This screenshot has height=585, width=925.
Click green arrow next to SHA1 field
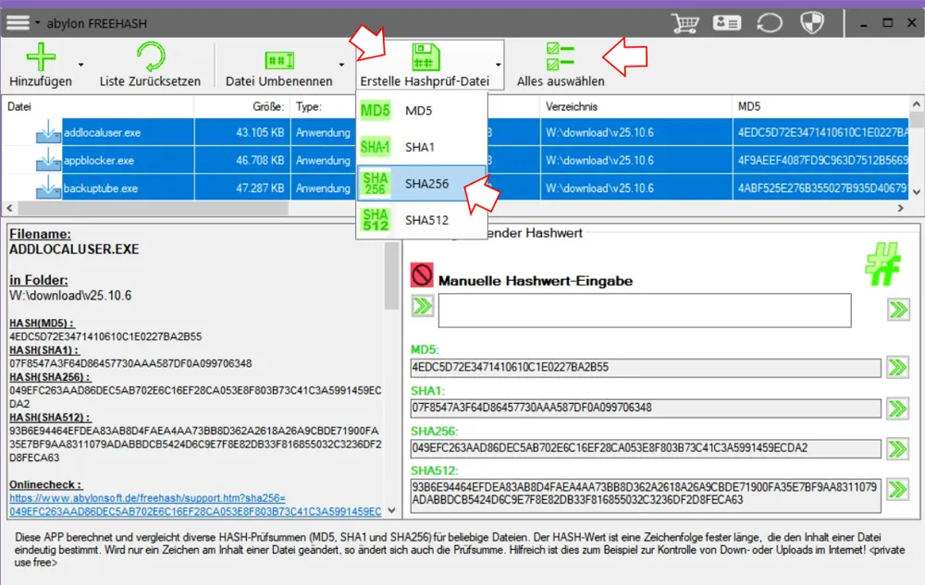tap(897, 408)
